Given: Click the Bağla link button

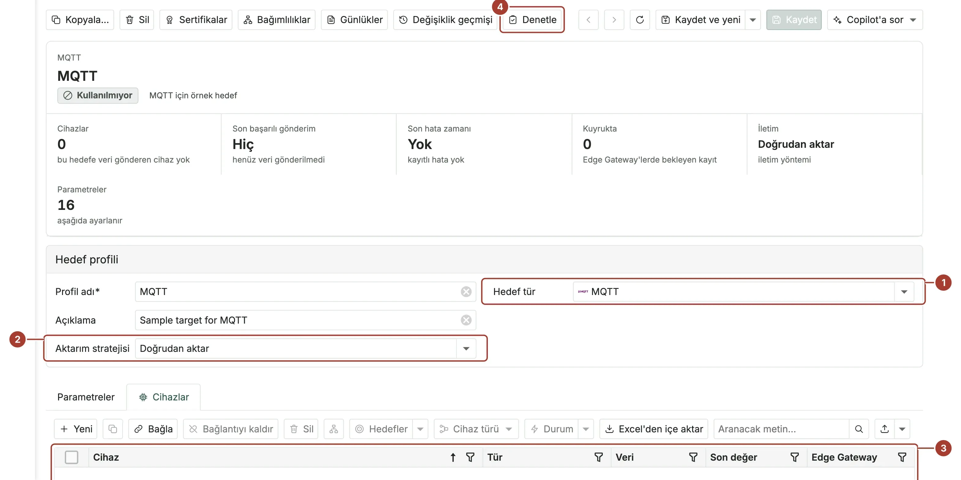Looking at the screenshot, I should pos(153,429).
